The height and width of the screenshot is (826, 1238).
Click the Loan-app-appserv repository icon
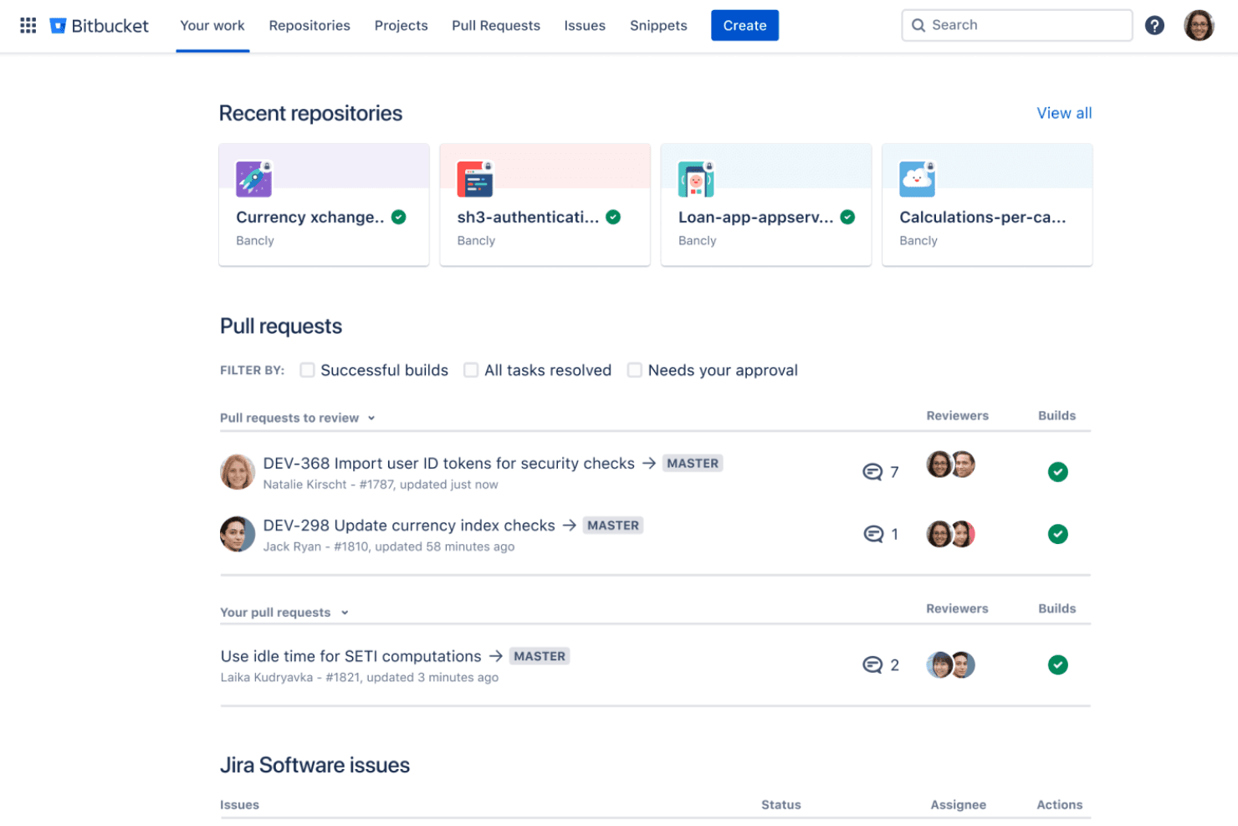(x=696, y=179)
